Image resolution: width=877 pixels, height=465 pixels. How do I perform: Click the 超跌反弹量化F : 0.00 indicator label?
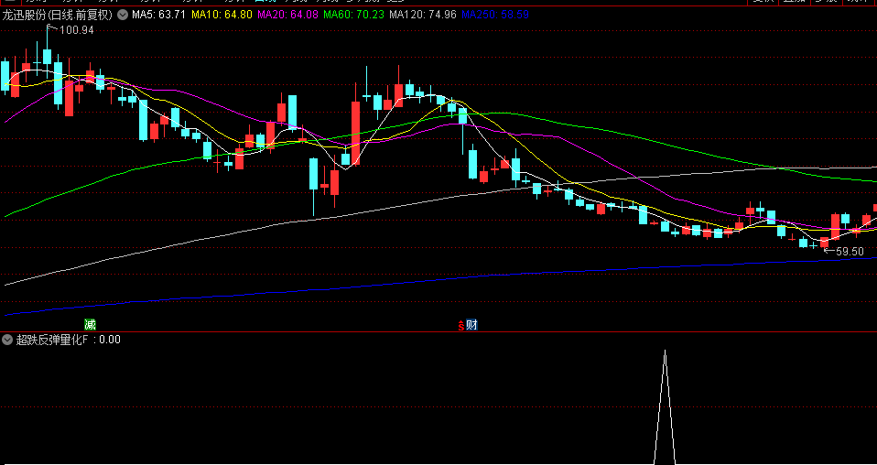[x=69, y=339]
